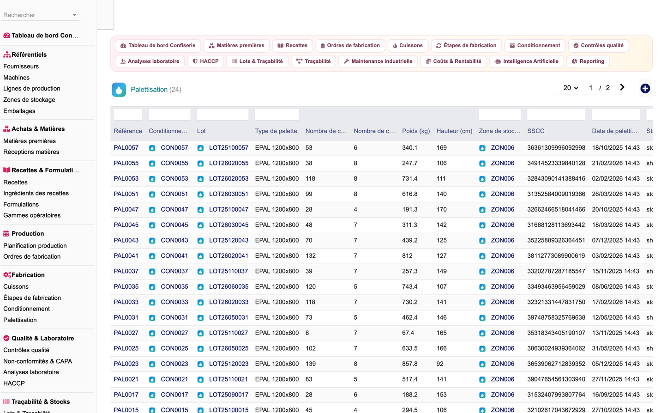Click LOT26060035 lot row icon
Screen dimensions: 667x413
pos(200,287)
